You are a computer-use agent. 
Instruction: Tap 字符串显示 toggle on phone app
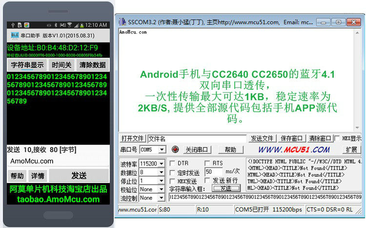(x=27, y=65)
